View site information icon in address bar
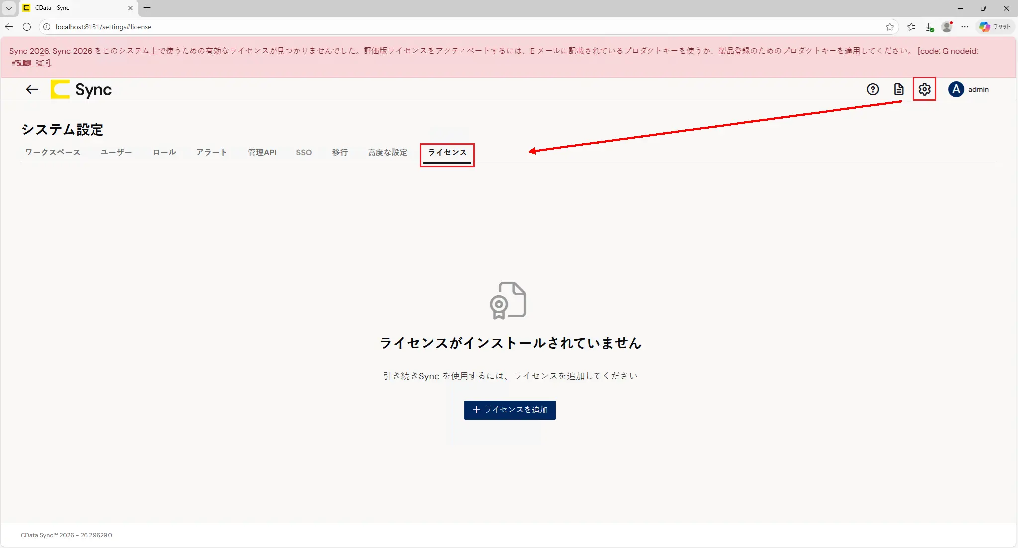This screenshot has height=548, width=1018. (x=47, y=27)
